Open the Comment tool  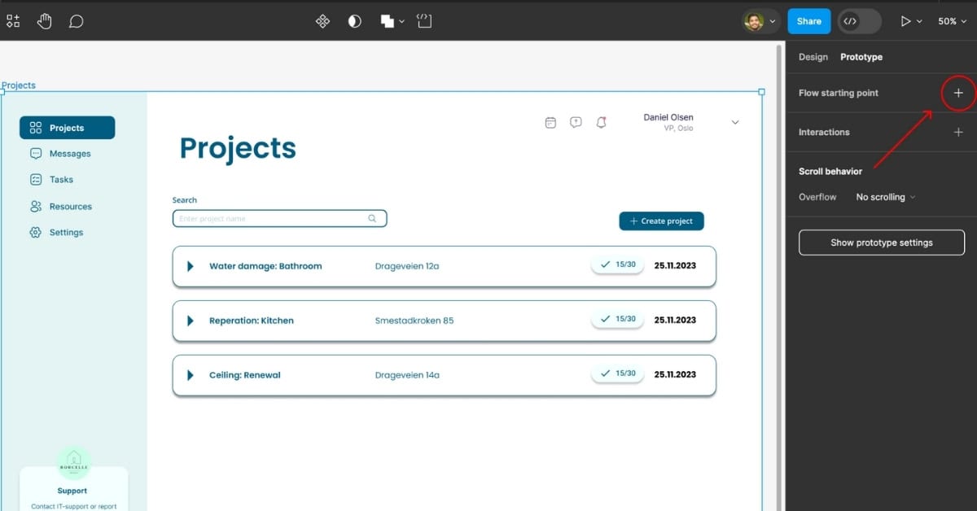76,20
